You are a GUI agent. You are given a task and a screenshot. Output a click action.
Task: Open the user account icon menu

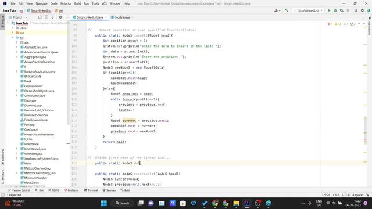point(277,10)
